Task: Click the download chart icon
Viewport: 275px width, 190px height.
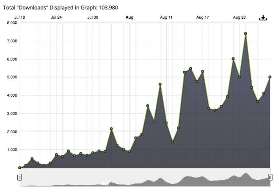Action: (263, 18)
